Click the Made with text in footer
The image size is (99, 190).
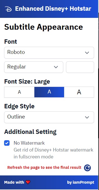coord(14,182)
